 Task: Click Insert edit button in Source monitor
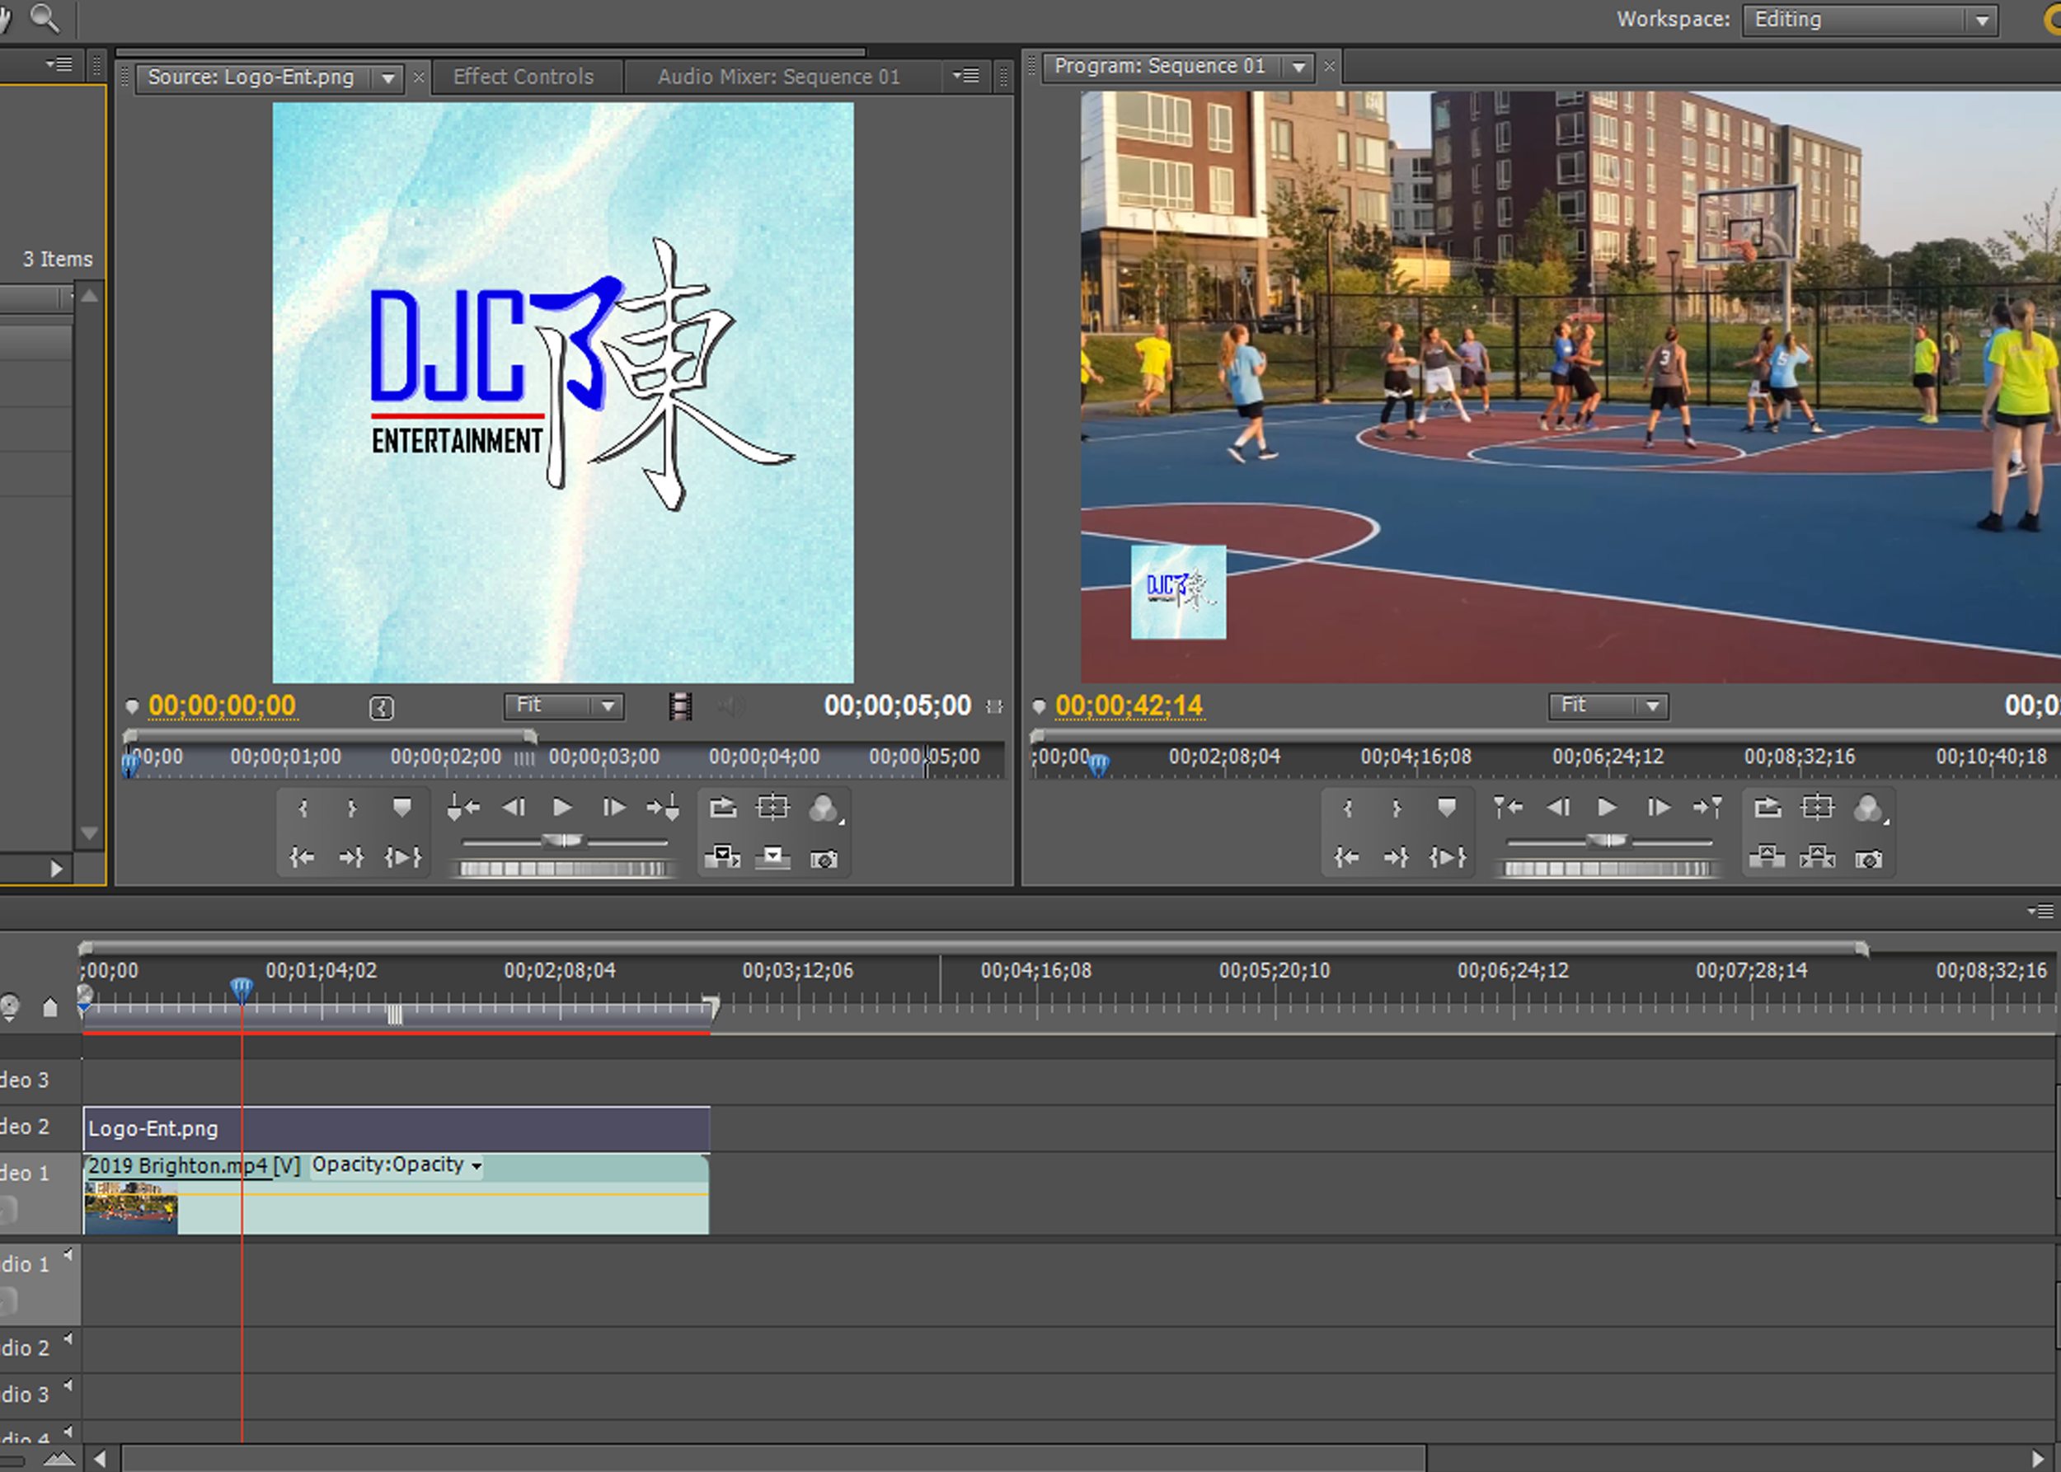click(x=721, y=856)
